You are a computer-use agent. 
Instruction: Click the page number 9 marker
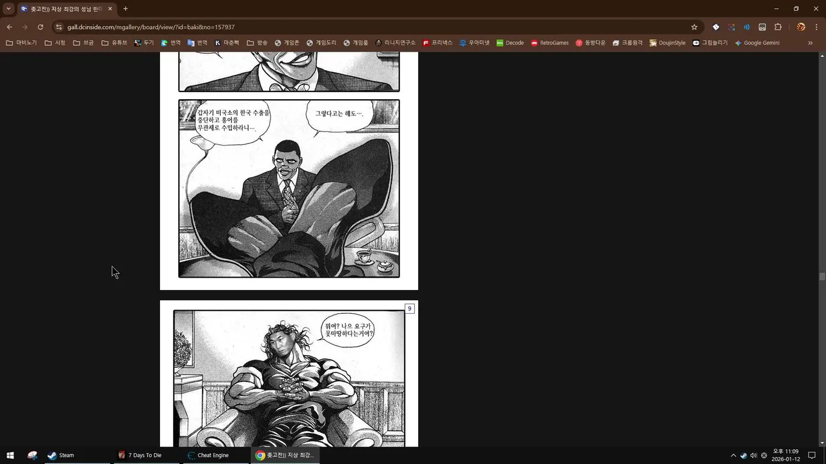pyautogui.click(x=409, y=309)
